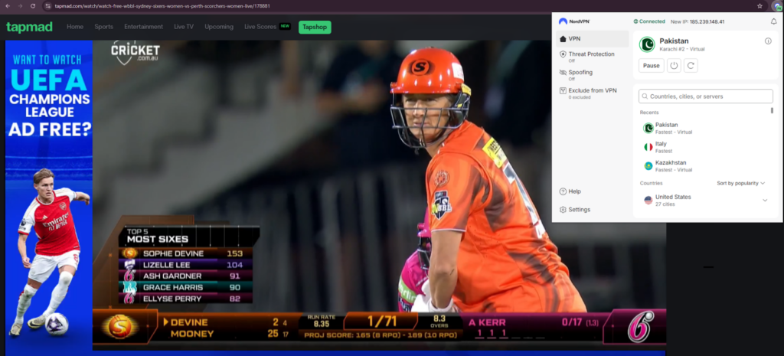The image size is (784, 356).
Task: Click the Italy flag icon in Recents
Action: (x=648, y=147)
